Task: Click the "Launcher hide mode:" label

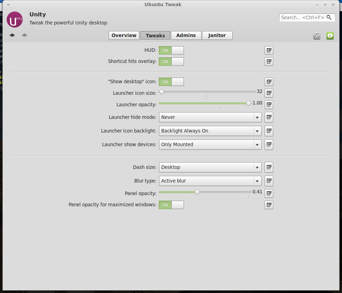Action: click(133, 117)
